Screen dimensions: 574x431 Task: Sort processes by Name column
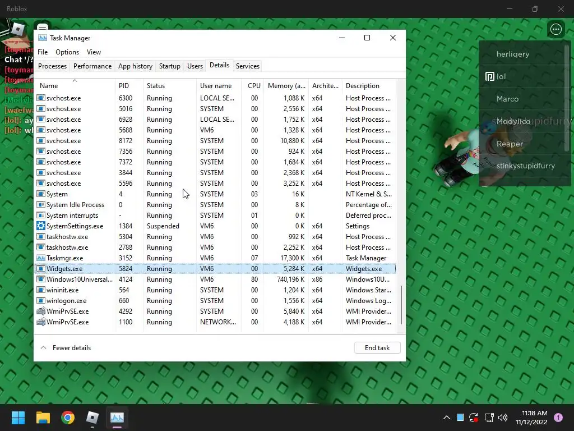tap(75, 85)
